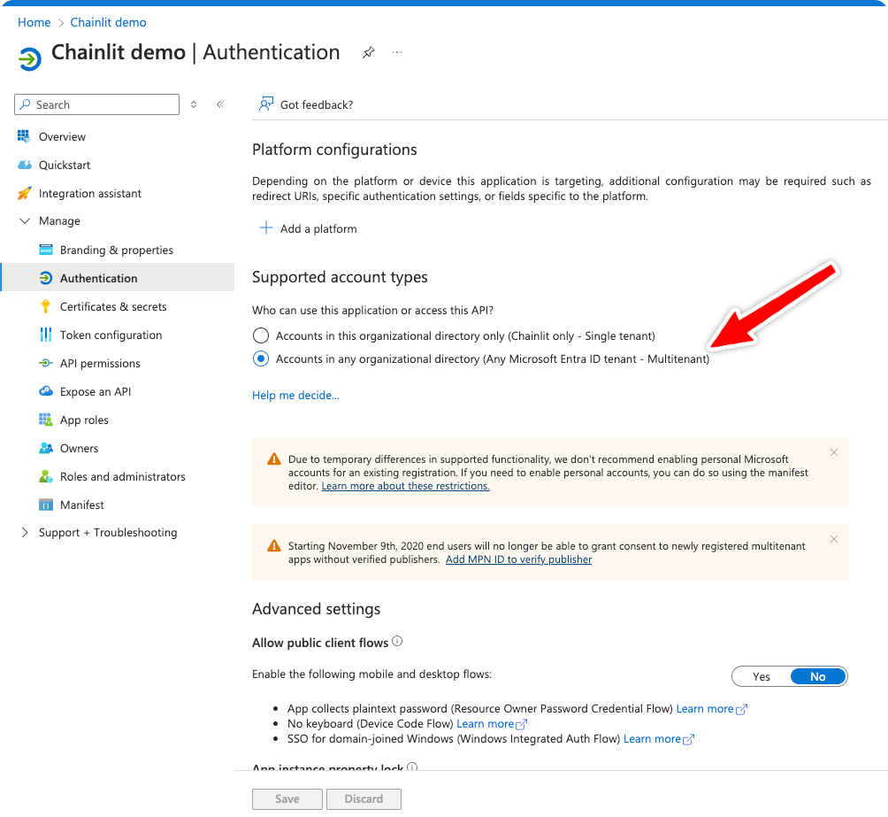This screenshot has height=817, width=888.
Task: Open Branding & properties page
Action: [118, 250]
